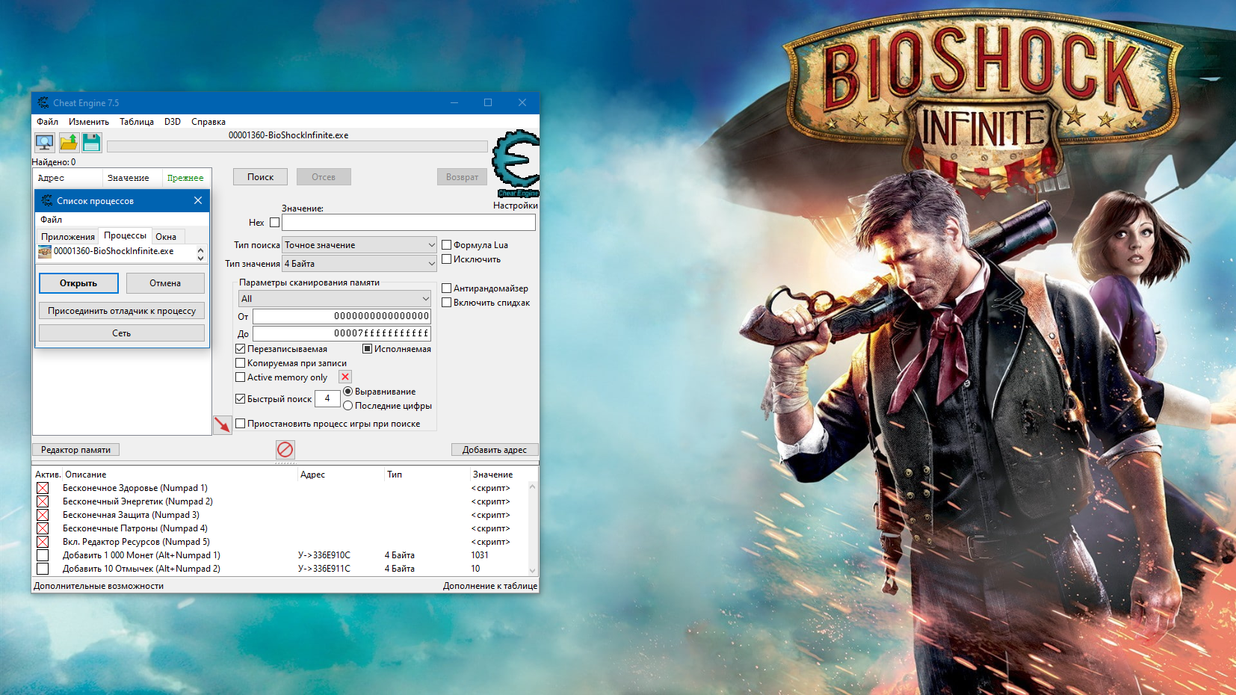Click the save table floppy icon

coord(92,142)
